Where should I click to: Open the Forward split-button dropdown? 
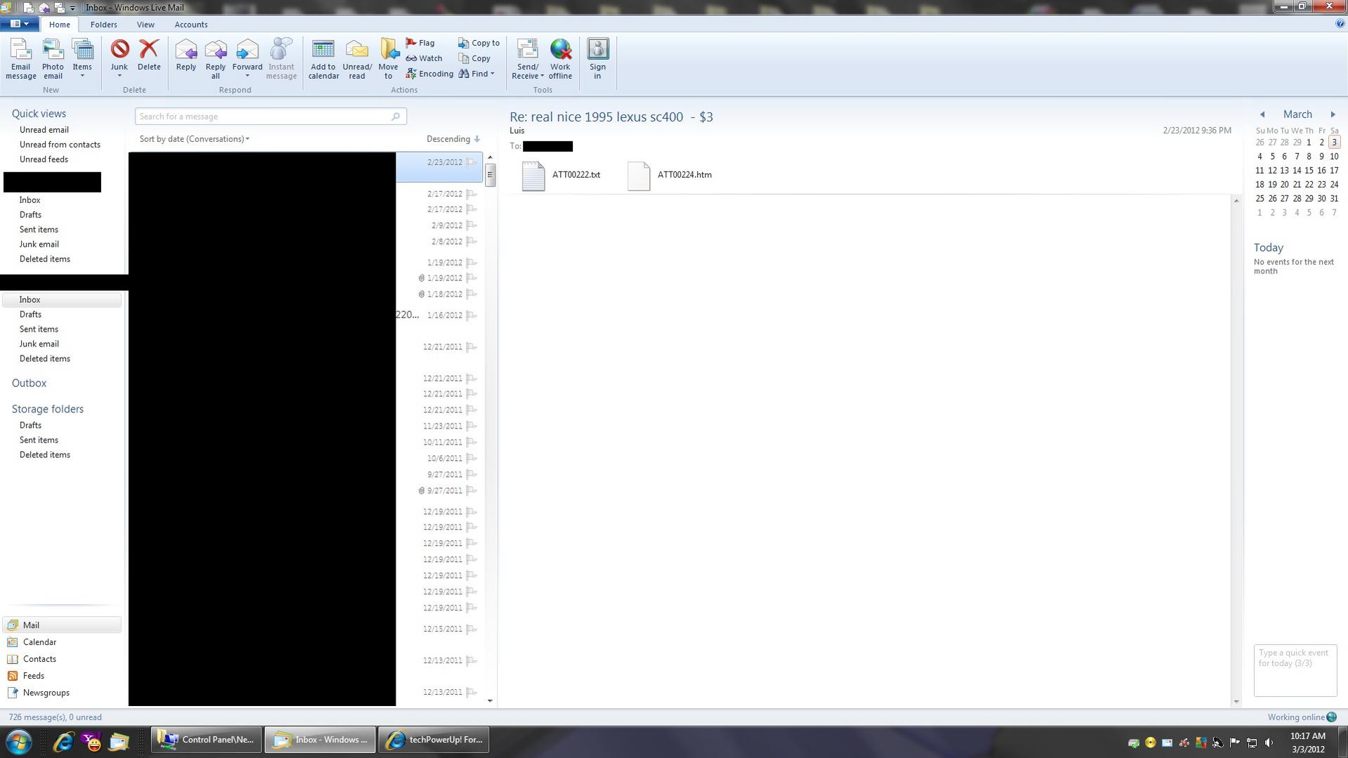[x=247, y=75]
